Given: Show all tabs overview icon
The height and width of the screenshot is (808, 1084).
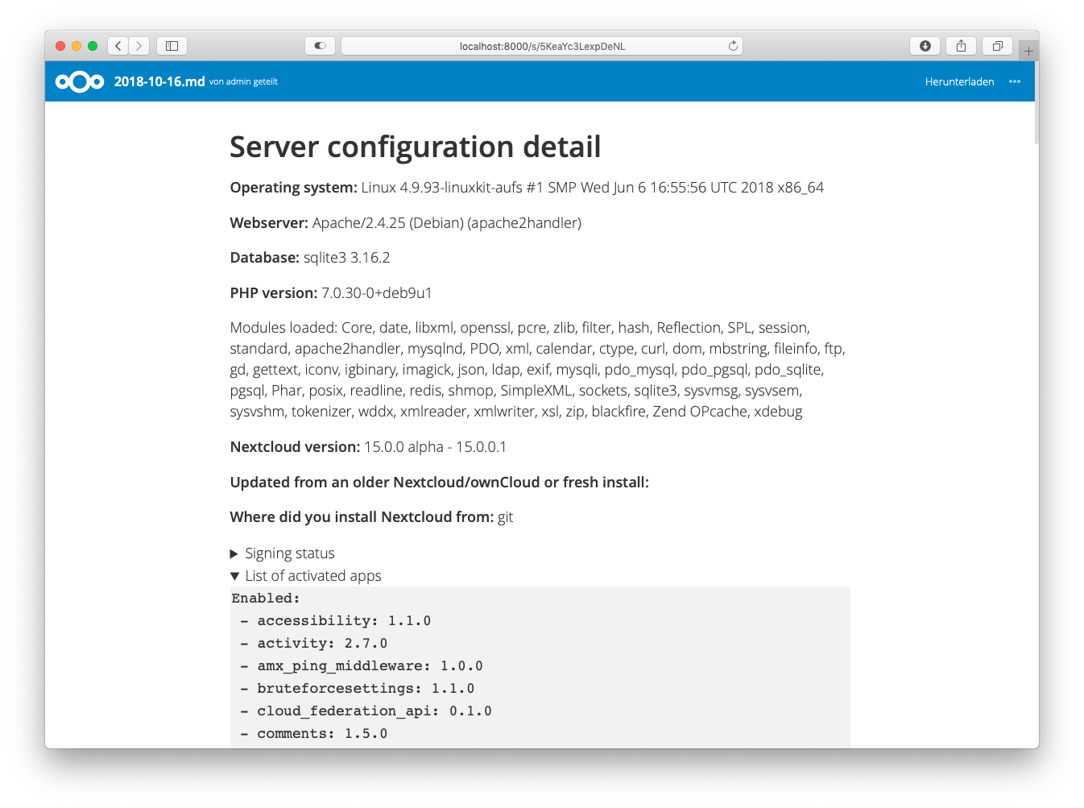Looking at the screenshot, I should [x=997, y=46].
